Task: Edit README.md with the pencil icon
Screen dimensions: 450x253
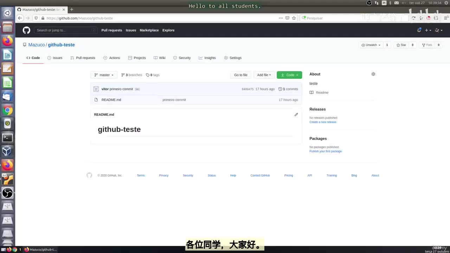Action: click(296, 115)
